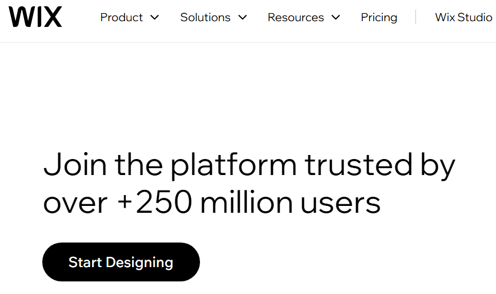
Task: Click the word "trusted" in the headline
Action: click(358, 164)
